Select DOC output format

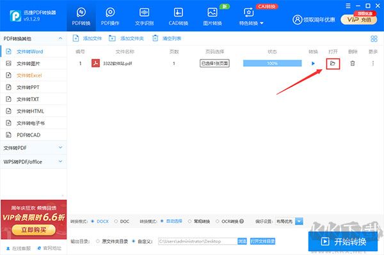[122, 221]
